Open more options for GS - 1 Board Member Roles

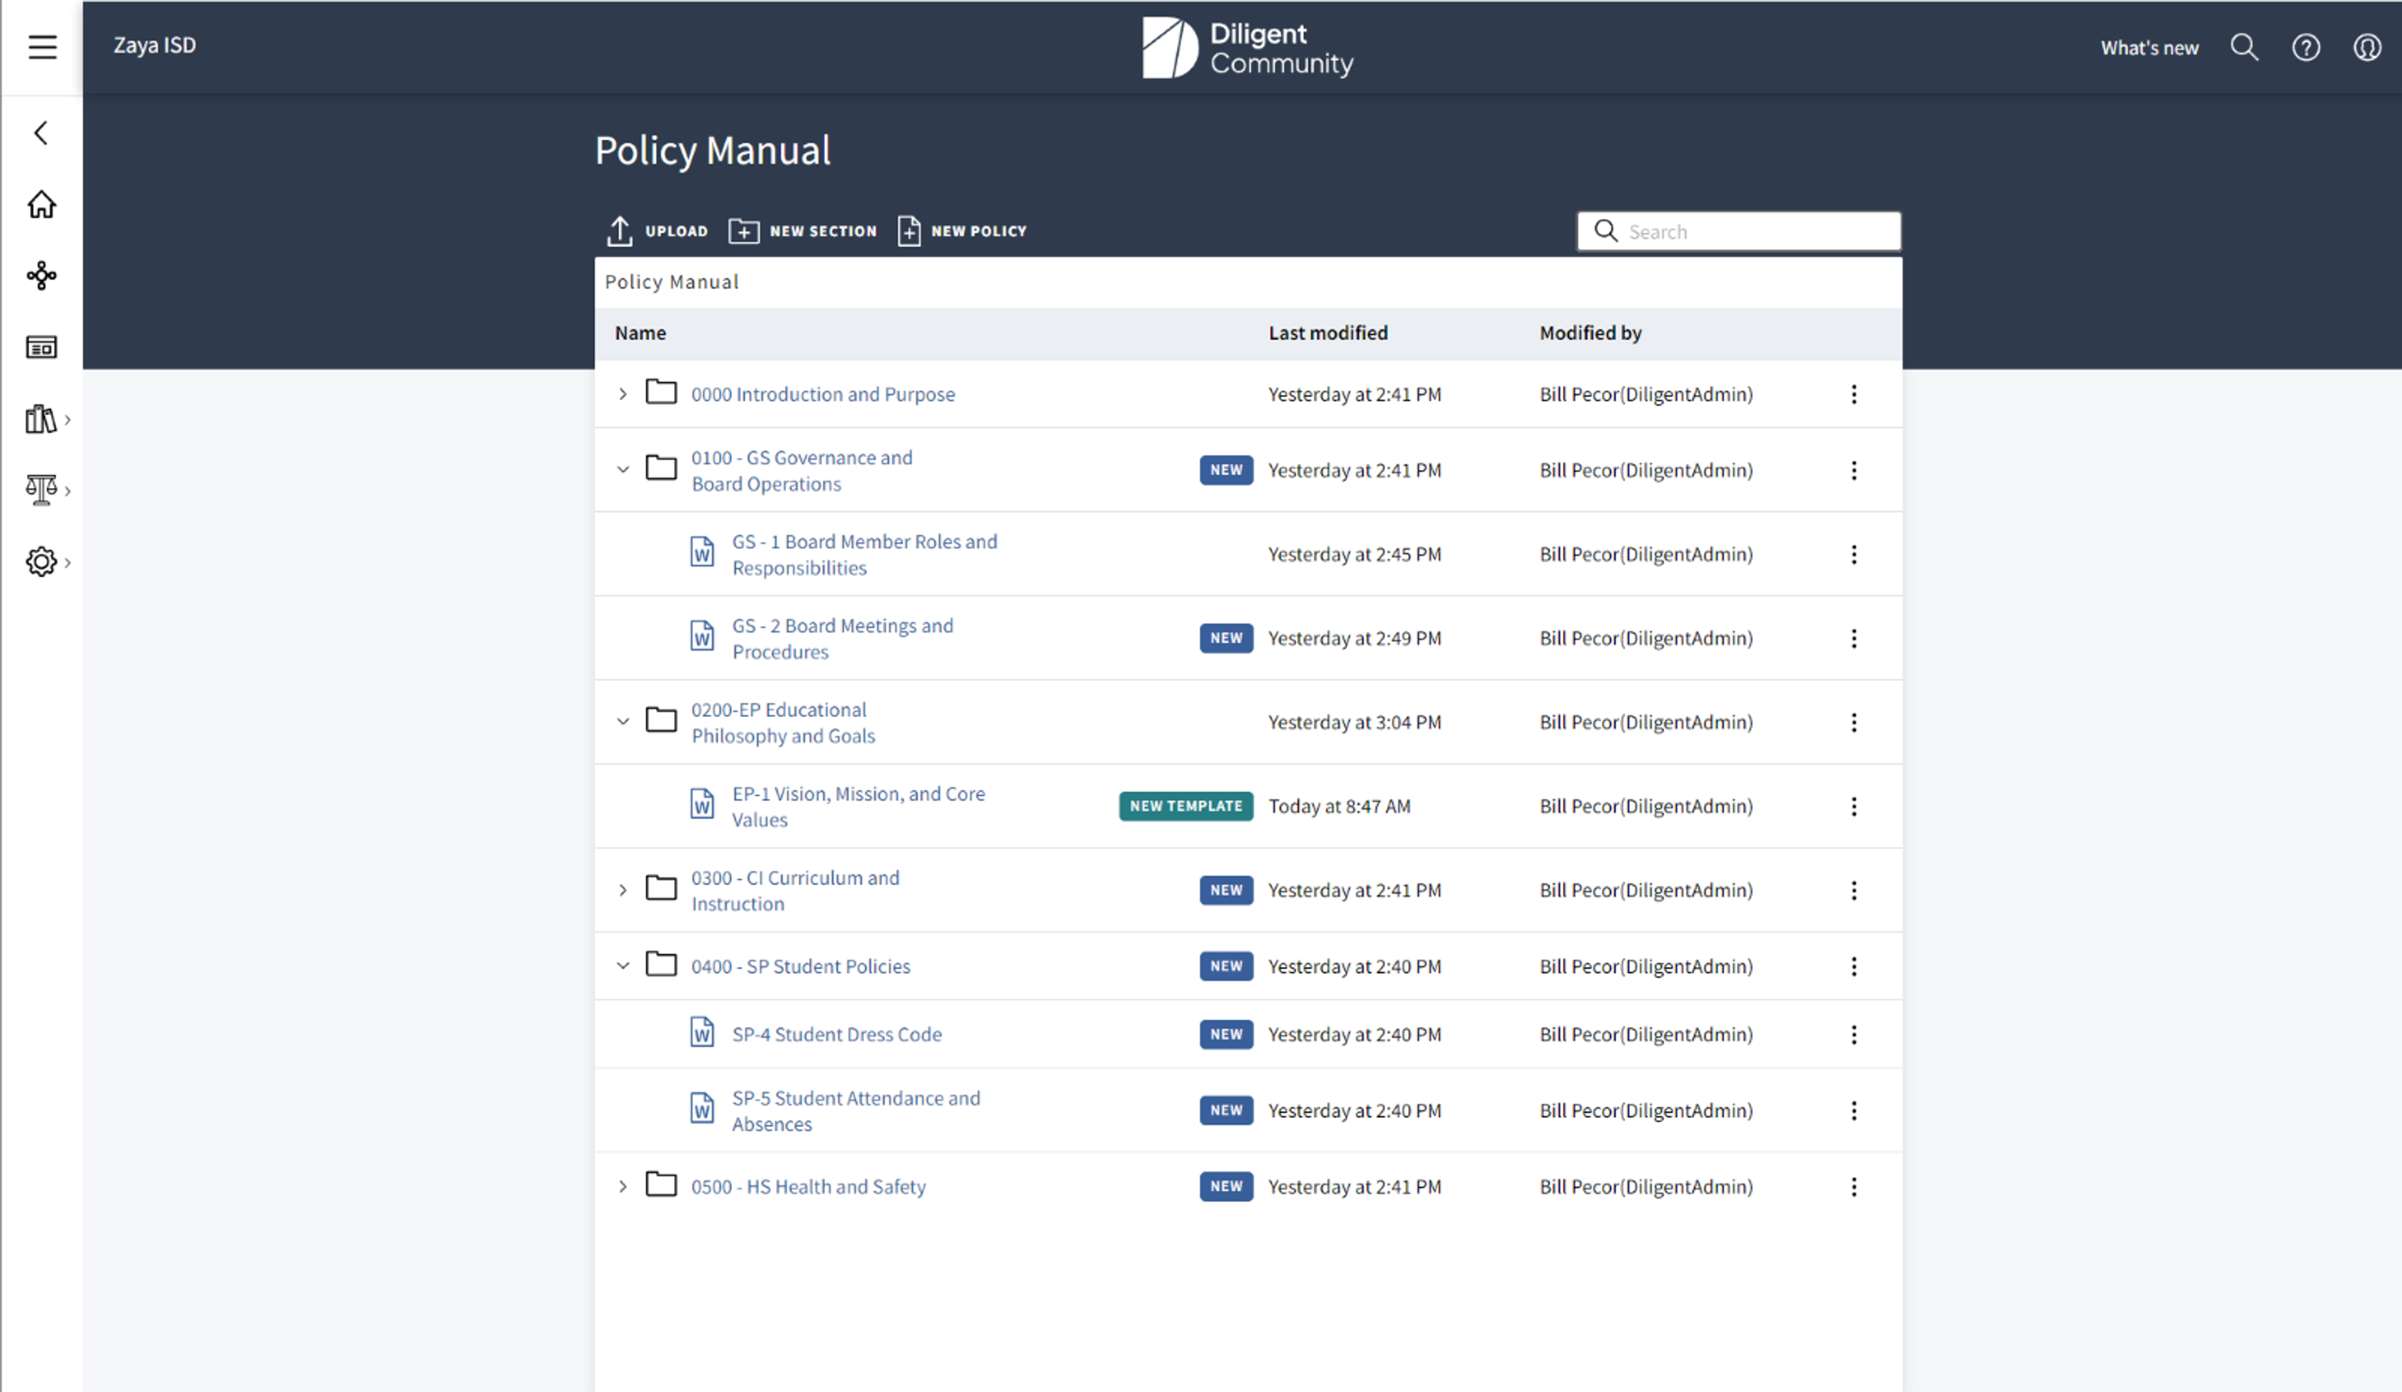coord(1853,554)
